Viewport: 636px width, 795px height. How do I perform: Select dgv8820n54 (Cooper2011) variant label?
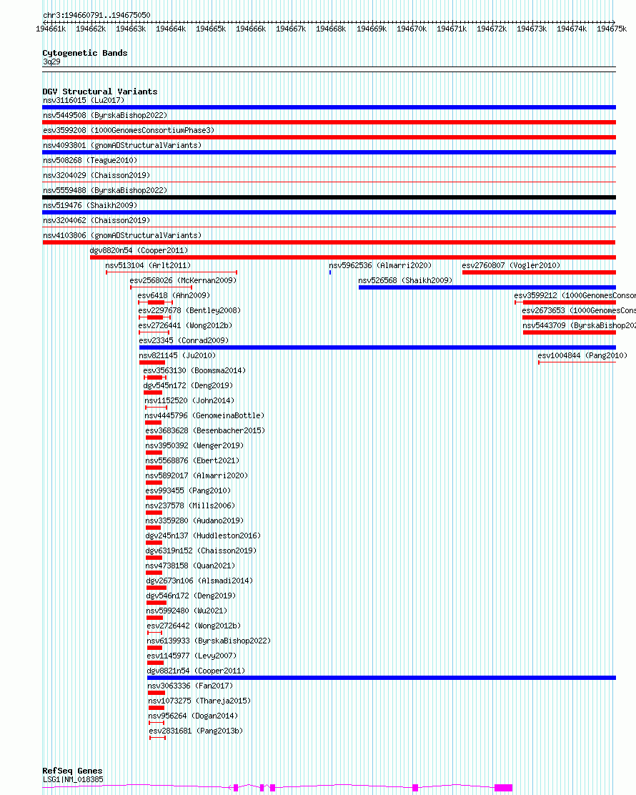139,250
